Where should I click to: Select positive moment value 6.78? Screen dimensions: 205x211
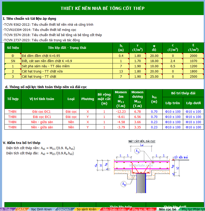137,112
